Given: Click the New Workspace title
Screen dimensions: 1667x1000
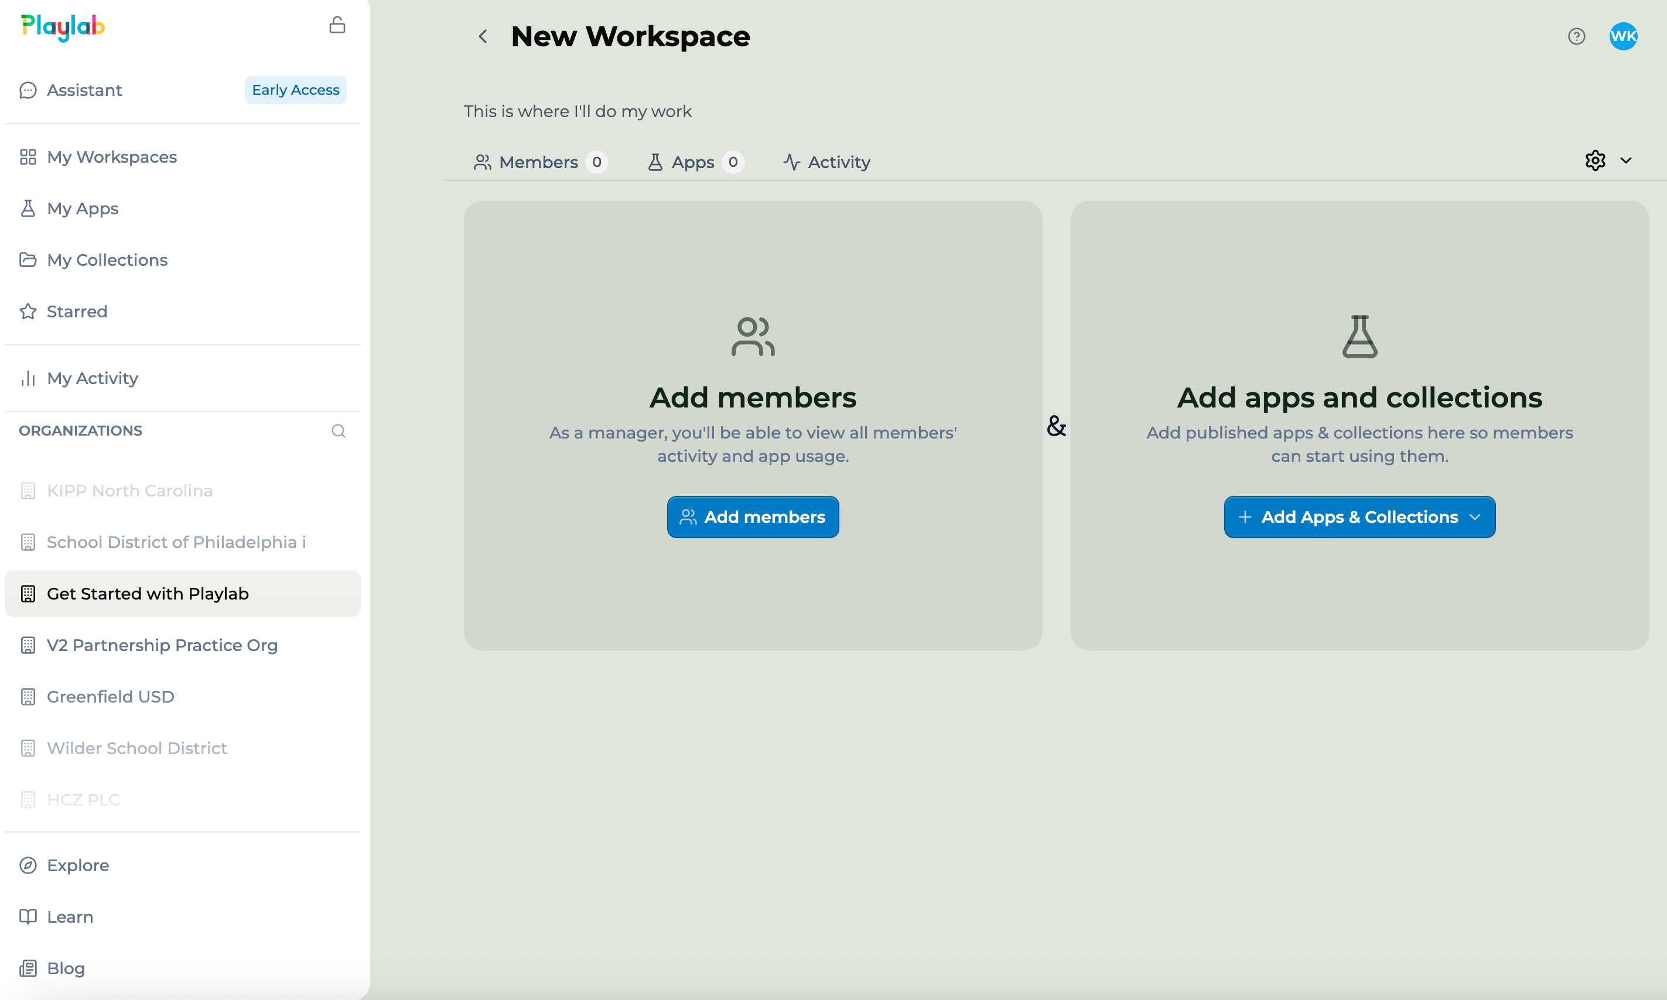Looking at the screenshot, I should [x=630, y=36].
